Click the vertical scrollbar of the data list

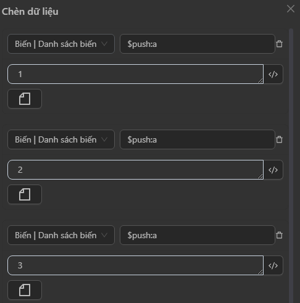click(291, 165)
